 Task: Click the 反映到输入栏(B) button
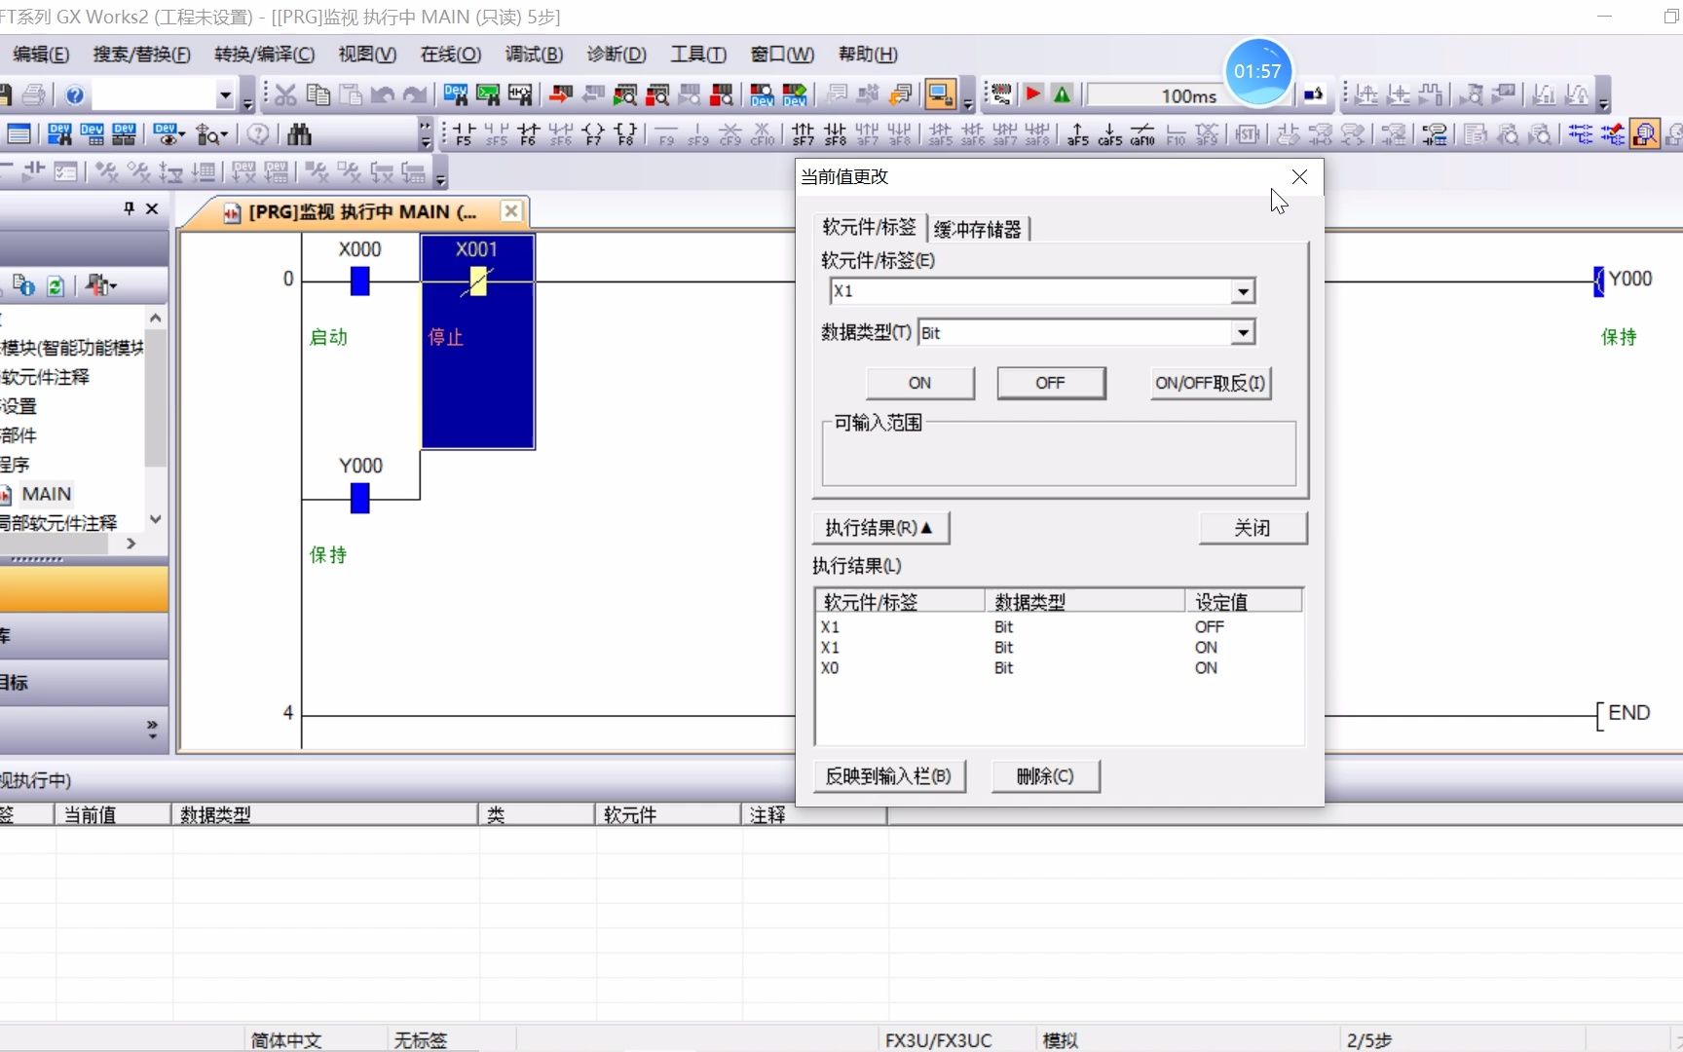pos(888,776)
